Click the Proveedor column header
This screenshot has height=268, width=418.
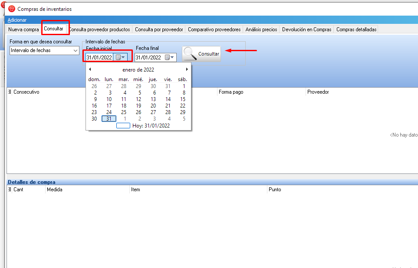[x=318, y=92]
